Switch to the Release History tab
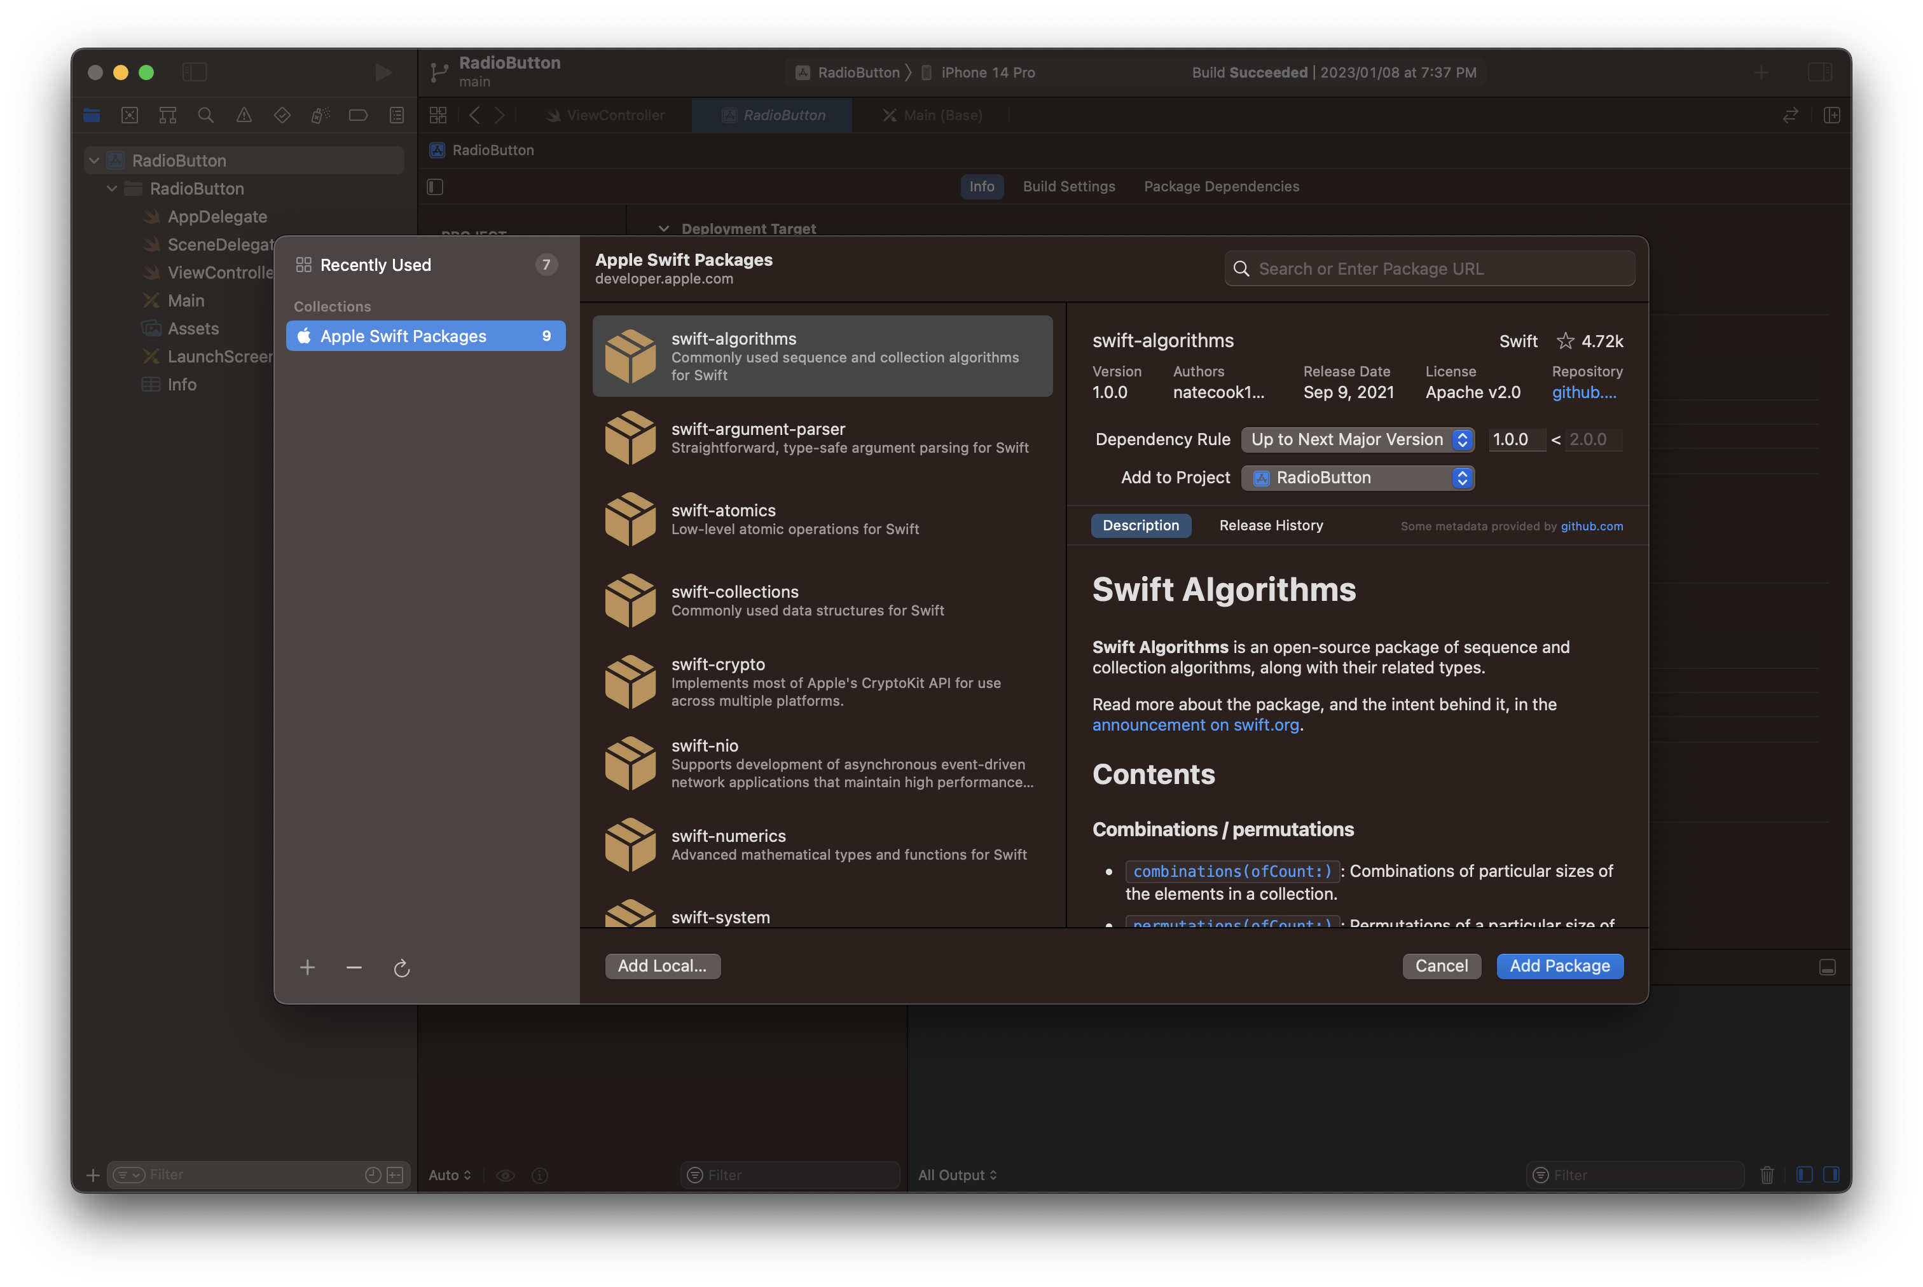 pos(1271,525)
